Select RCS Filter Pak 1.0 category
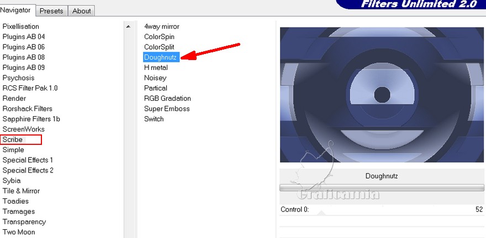Screen dimensions: 486x238 coord(30,88)
